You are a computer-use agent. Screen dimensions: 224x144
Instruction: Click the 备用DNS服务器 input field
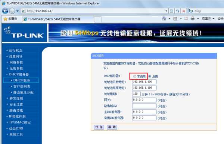click(144, 118)
